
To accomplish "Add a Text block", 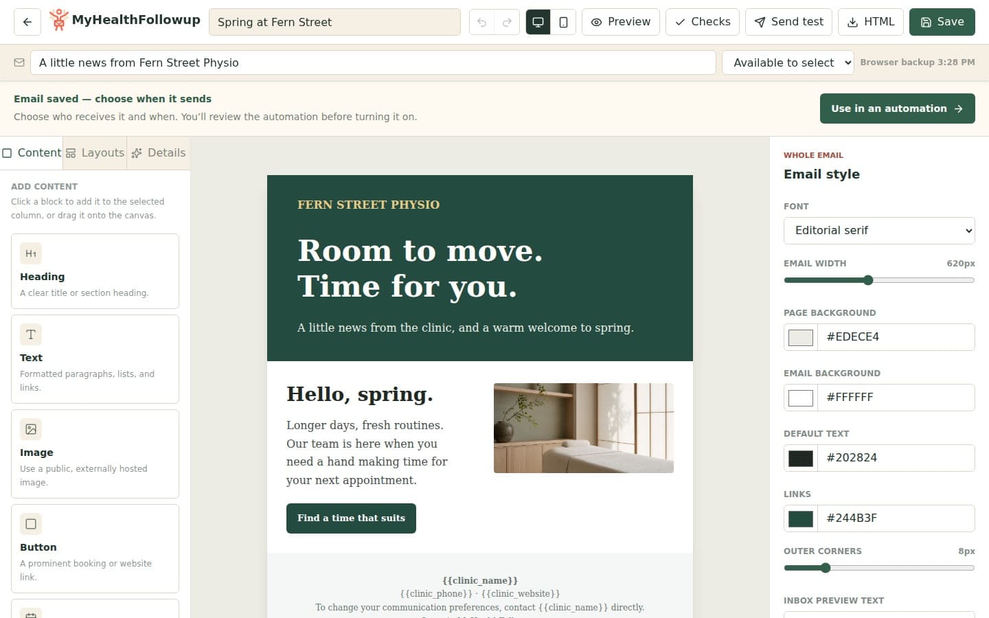I will point(95,359).
